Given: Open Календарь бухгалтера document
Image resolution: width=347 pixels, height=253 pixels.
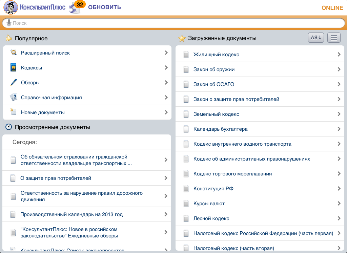Looking at the screenshot, I should tap(220, 129).
